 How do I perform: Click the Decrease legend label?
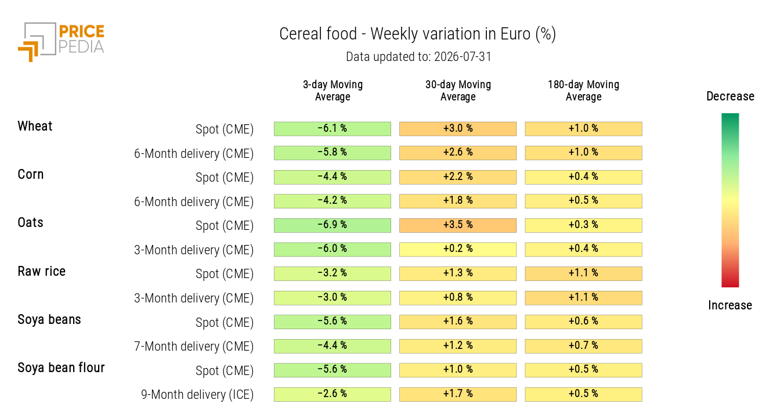coord(730,96)
